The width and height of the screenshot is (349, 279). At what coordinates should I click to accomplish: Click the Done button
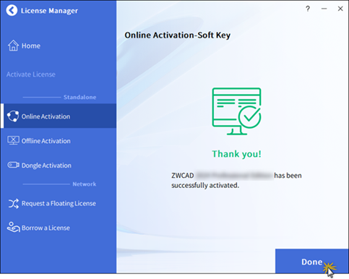[x=312, y=261]
